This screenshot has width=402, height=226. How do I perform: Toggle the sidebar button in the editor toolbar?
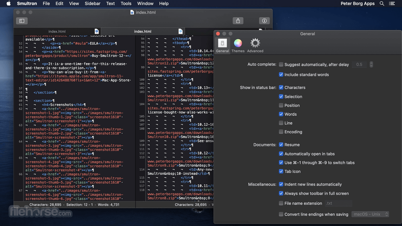click(22, 21)
